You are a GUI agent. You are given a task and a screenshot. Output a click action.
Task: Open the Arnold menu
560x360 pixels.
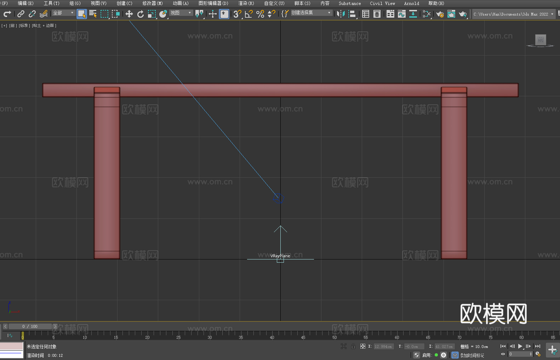412,3
